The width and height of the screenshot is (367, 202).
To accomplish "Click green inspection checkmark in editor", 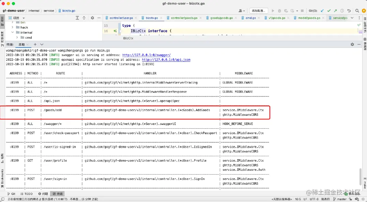I will tap(359, 25).
